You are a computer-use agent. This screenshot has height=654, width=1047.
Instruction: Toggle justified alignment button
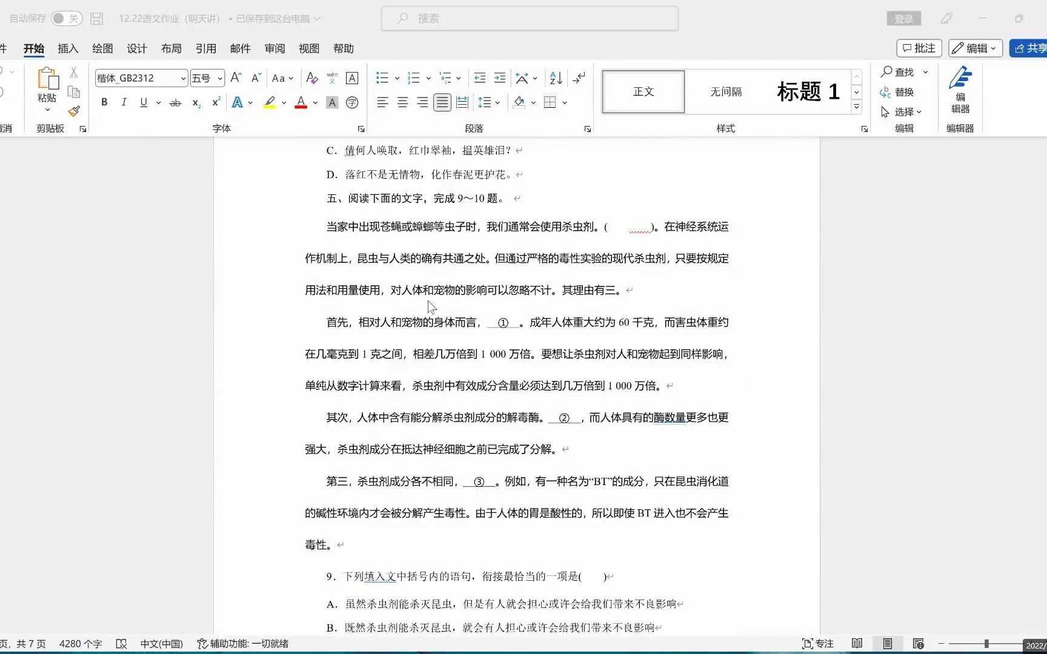tap(442, 102)
